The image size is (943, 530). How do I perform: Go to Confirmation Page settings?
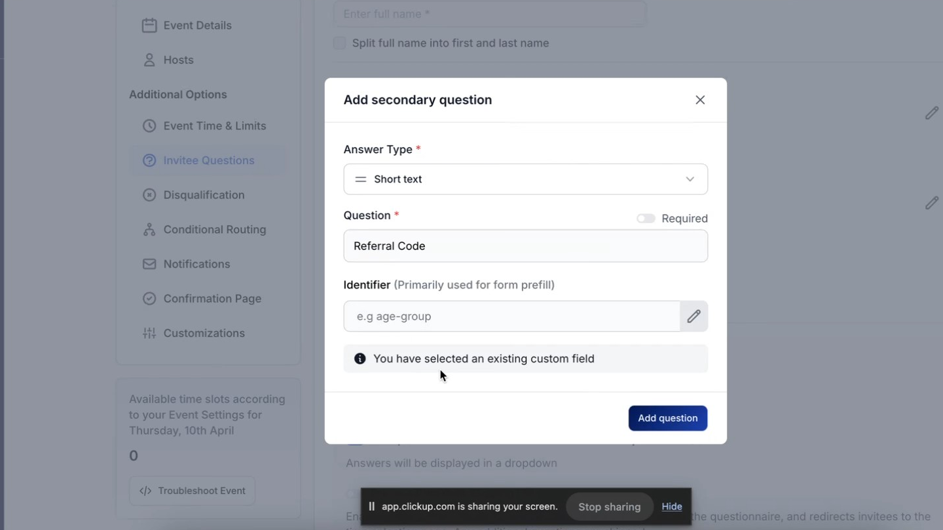[x=212, y=298]
